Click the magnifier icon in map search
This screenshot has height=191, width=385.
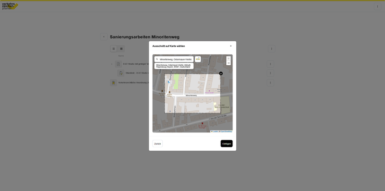coord(157,59)
